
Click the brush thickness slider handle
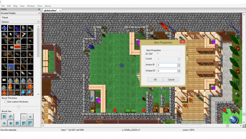click(19, 107)
